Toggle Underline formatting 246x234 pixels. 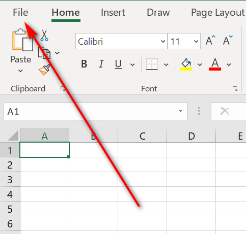pos(118,64)
